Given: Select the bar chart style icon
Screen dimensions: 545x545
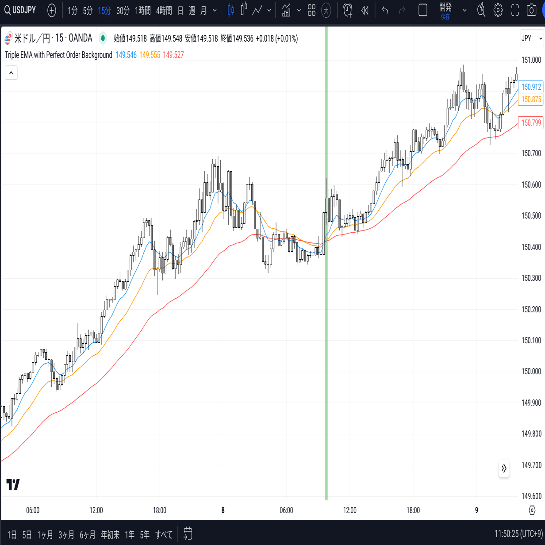Looking at the screenshot, I should tap(244, 10).
